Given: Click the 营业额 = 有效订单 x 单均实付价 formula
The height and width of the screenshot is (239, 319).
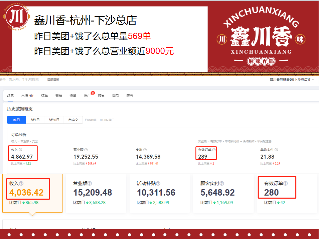Looking at the screenshot, I should click(x=234, y=141).
